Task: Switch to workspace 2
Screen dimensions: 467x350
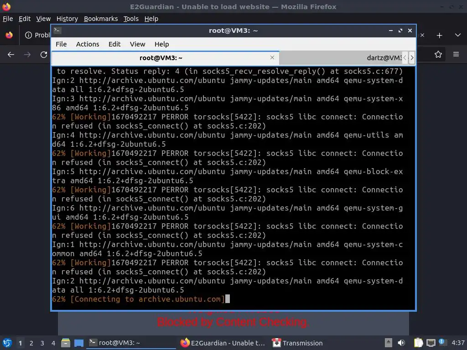Action: (31, 343)
